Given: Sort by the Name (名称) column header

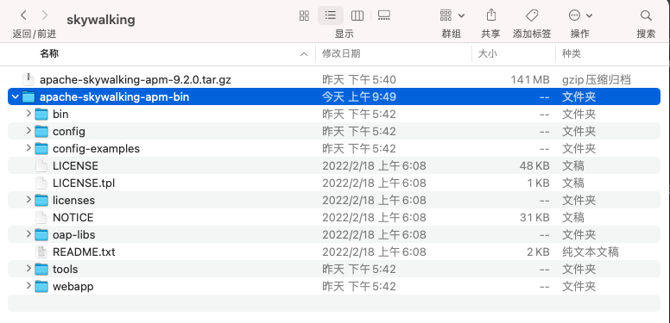Looking at the screenshot, I should click(x=49, y=53).
